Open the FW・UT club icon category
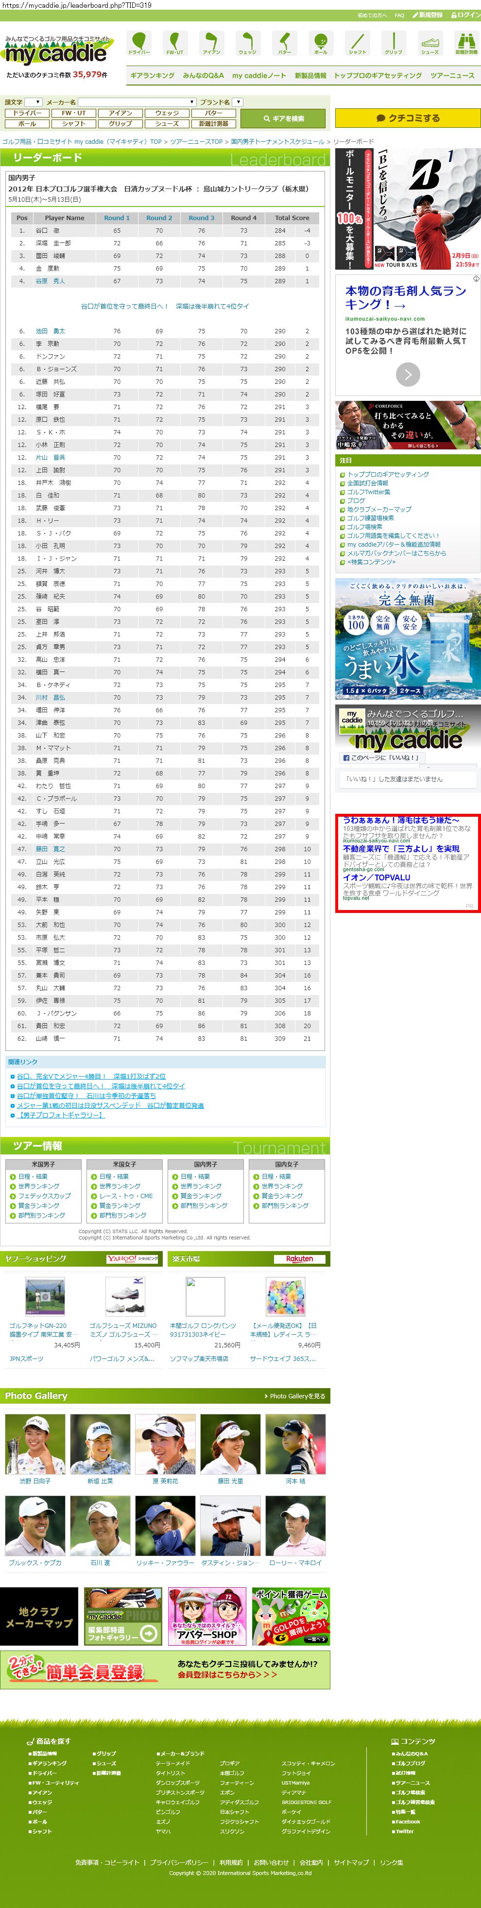This screenshot has height=1908, width=481. tap(175, 43)
